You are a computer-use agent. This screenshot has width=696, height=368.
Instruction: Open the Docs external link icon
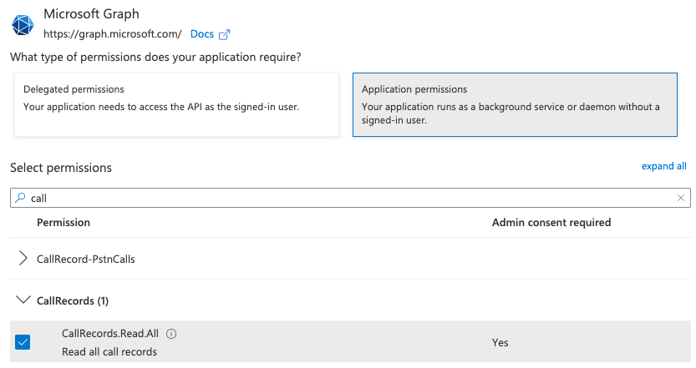(x=224, y=34)
